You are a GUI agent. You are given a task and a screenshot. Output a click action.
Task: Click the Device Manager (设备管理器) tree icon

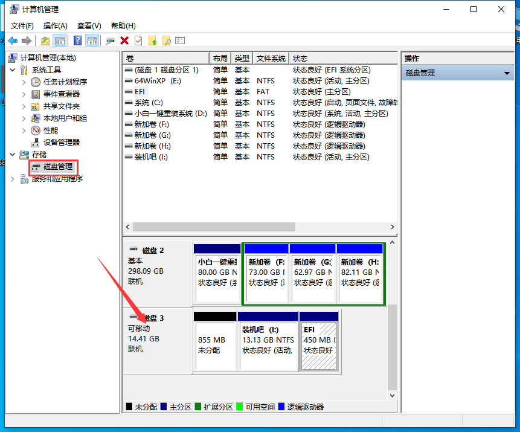coord(36,143)
